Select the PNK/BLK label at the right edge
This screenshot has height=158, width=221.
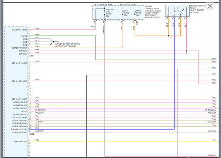pos(212,155)
